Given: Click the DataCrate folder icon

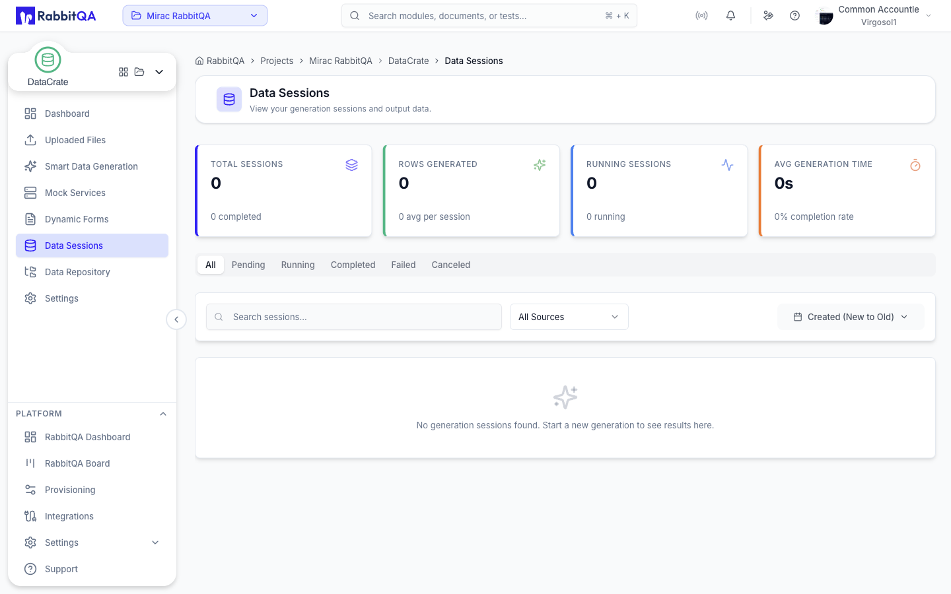Looking at the screenshot, I should [x=139, y=72].
